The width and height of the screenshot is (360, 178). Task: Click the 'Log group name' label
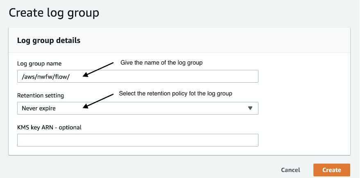[x=39, y=63]
